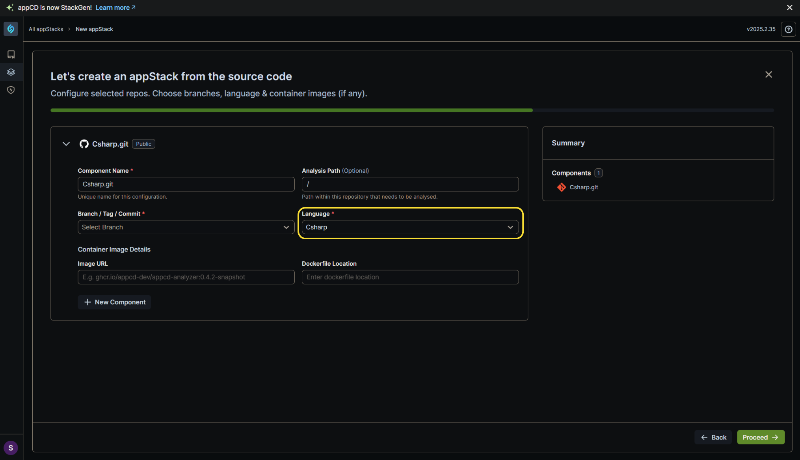The height and width of the screenshot is (460, 800).
Task: Click the Summary heading
Action: tap(568, 143)
